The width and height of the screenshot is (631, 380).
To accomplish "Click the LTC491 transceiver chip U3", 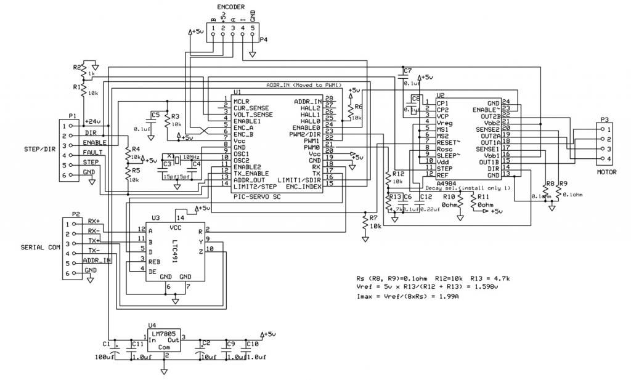I will tap(175, 249).
